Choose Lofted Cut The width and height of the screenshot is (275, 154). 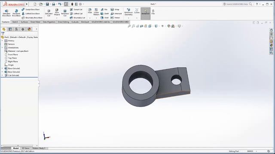click(76, 14)
